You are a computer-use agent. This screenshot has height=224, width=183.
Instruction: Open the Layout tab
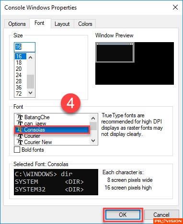[x=62, y=24]
